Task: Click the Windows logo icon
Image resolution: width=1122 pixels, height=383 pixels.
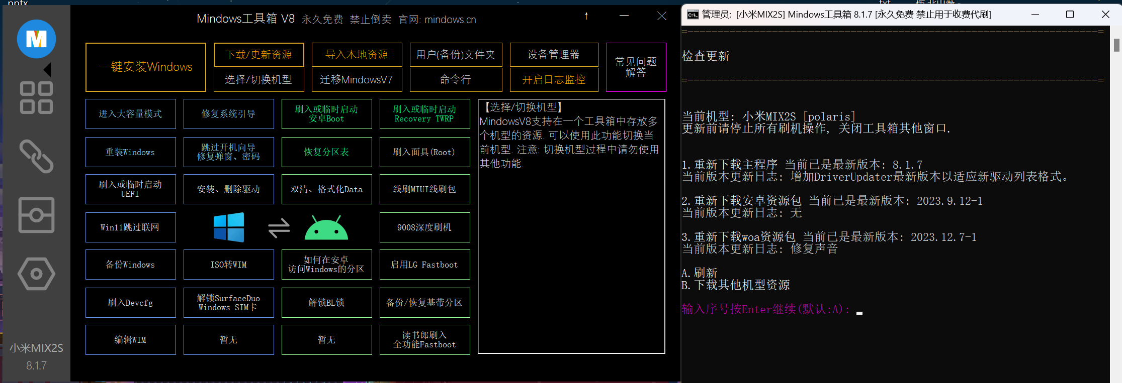Action: pyautogui.click(x=229, y=227)
